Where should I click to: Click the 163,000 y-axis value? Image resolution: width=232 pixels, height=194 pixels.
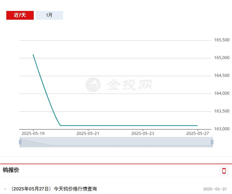(222, 129)
